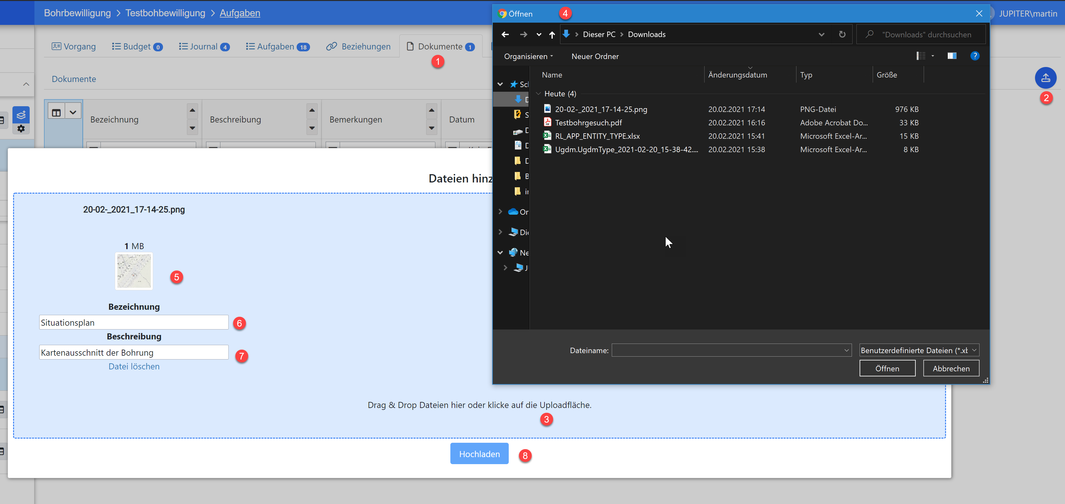Collapse the Heute (4) group

tap(538, 93)
